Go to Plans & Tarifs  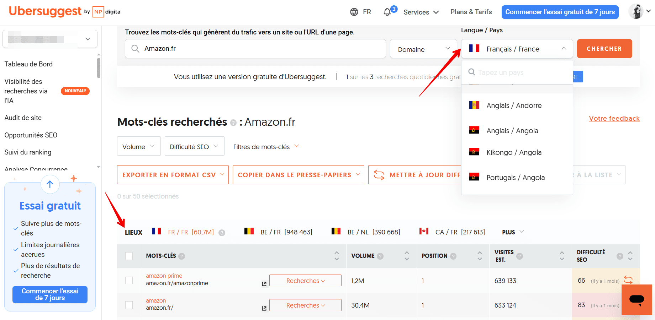[x=471, y=12]
